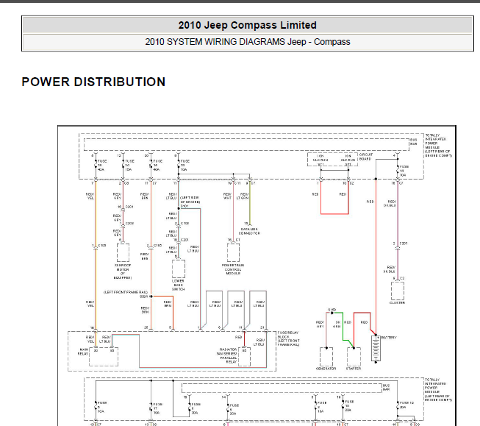The image size is (480, 426).
Task: Click the DK GRN wire label near the starter
Action: click(337, 324)
